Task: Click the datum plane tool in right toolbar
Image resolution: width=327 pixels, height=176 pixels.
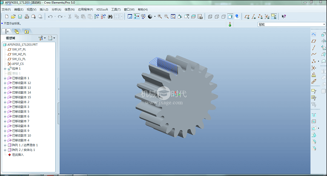Action: pyautogui.click(x=314, y=41)
